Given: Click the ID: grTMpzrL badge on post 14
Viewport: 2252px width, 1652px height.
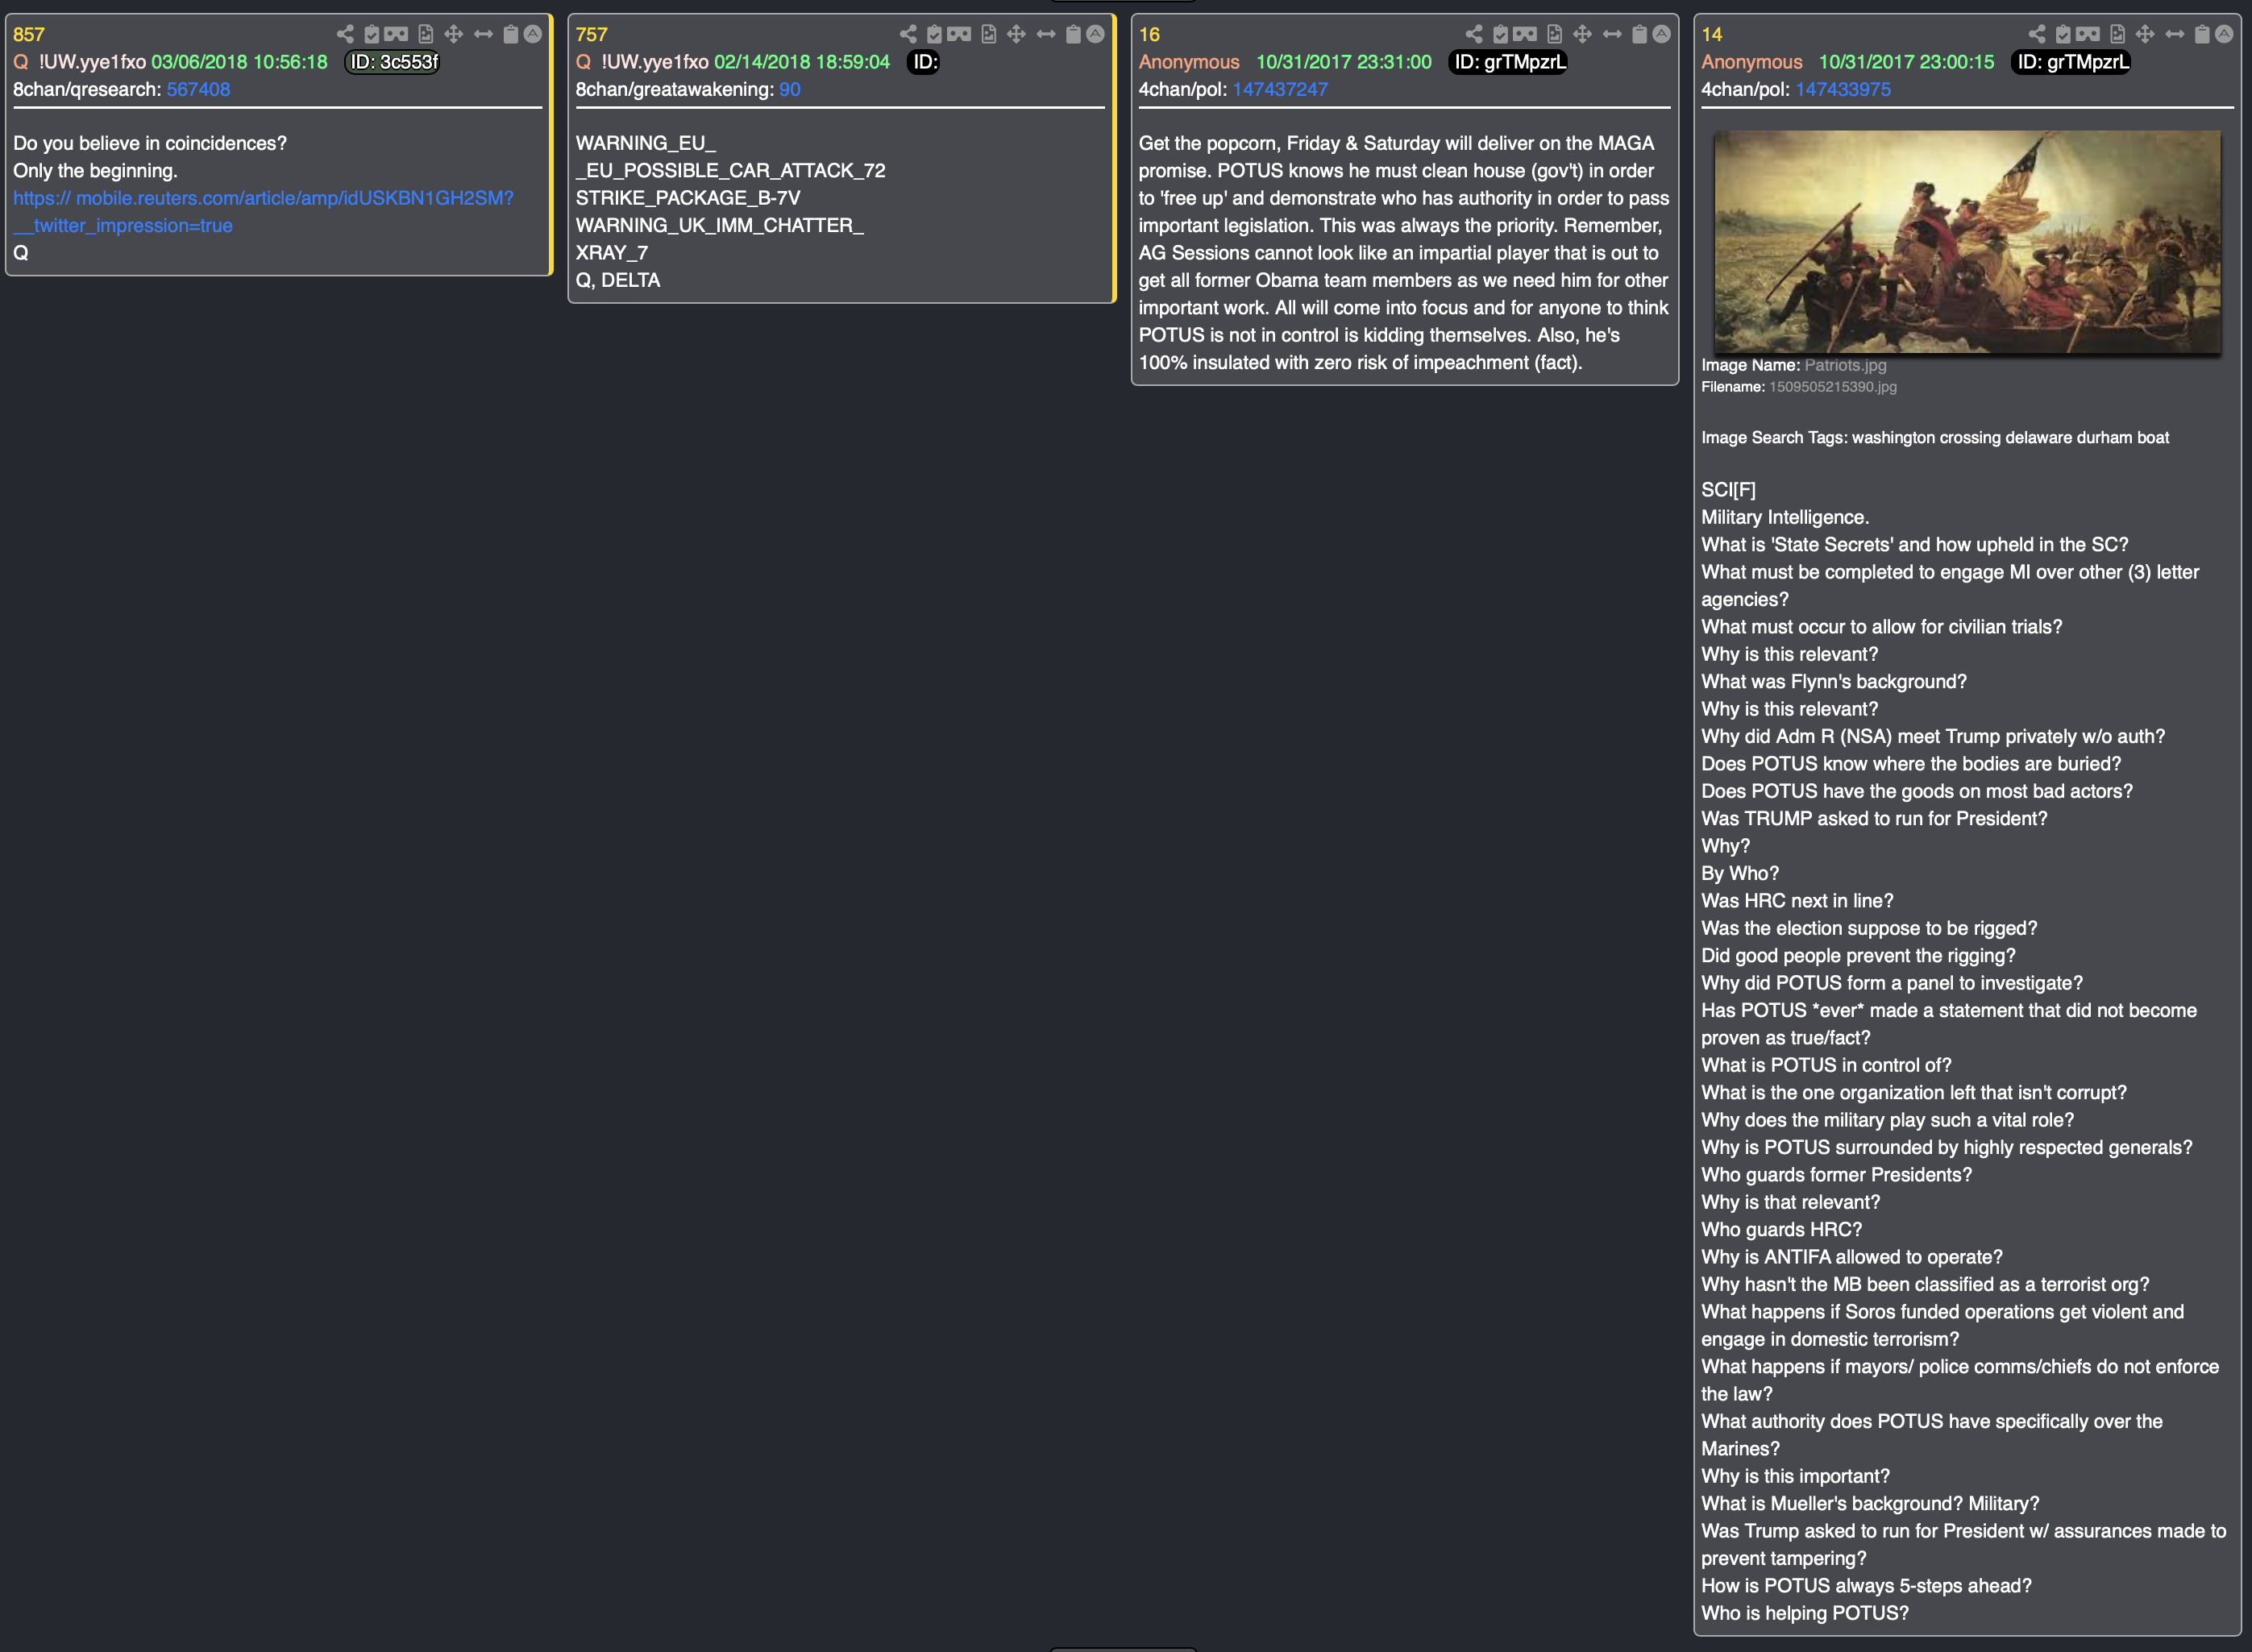Looking at the screenshot, I should 2072,62.
